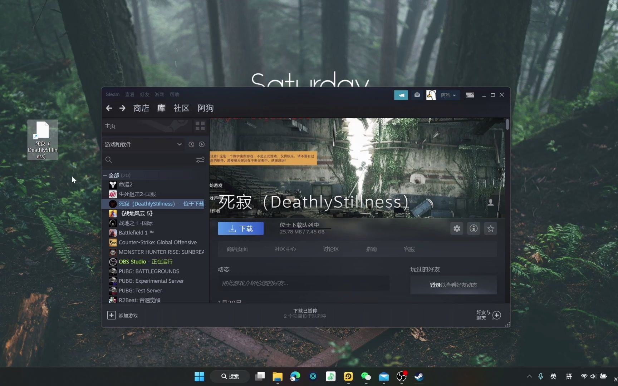The height and width of the screenshot is (386, 618).
Task: Open WeChat in the taskbar
Action: 366,376
